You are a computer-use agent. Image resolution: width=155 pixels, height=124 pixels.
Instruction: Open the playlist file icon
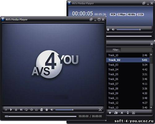(42, 110)
